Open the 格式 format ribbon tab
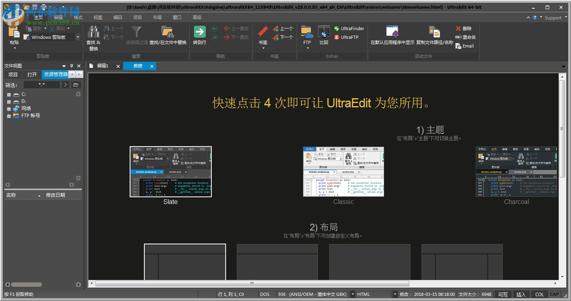Image resolution: width=571 pixels, height=301 pixels. click(x=78, y=17)
